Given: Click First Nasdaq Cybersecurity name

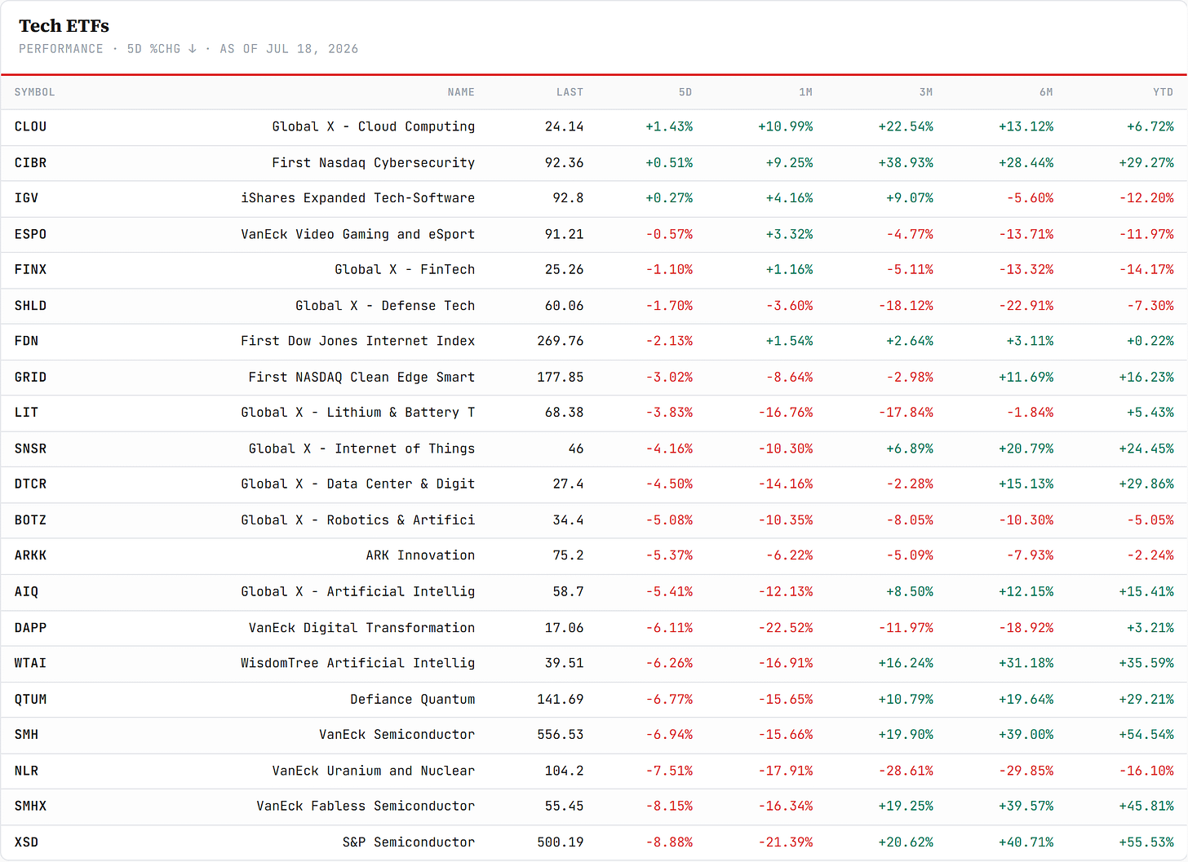Looking at the screenshot, I should coord(374,162).
